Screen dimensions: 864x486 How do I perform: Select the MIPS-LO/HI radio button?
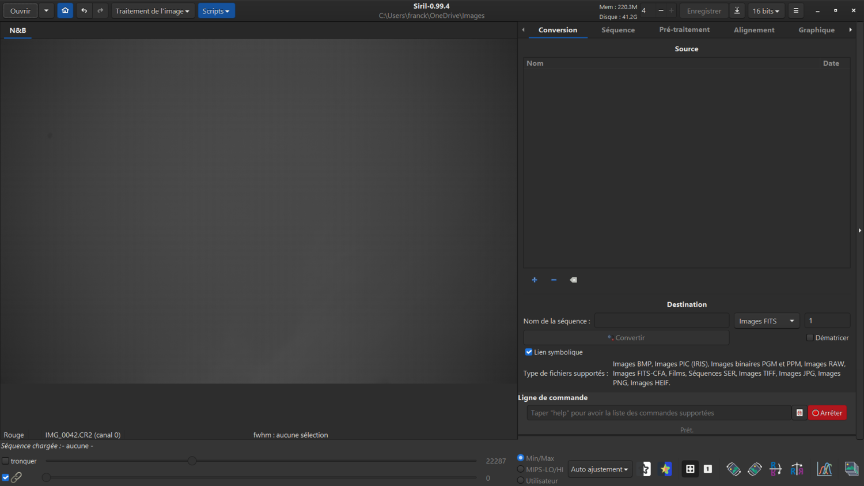[520, 469]
